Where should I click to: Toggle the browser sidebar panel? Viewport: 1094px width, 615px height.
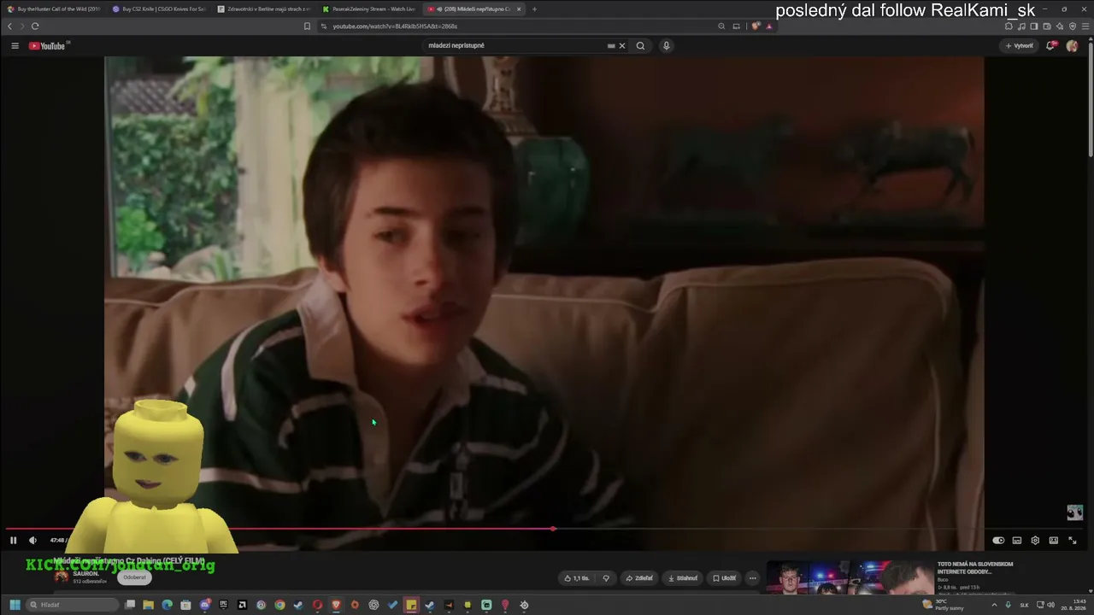(1034, 26)
